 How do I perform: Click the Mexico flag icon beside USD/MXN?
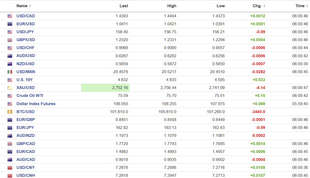(x=10, y=72)
